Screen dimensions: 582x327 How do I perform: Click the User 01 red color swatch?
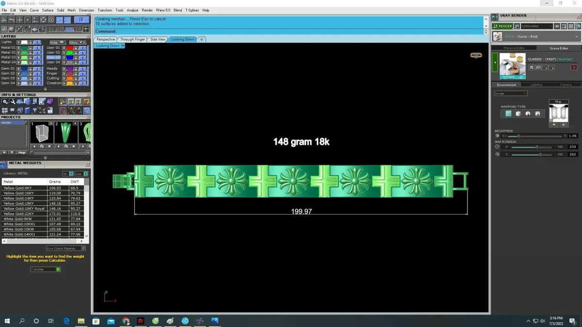point(70,48)
